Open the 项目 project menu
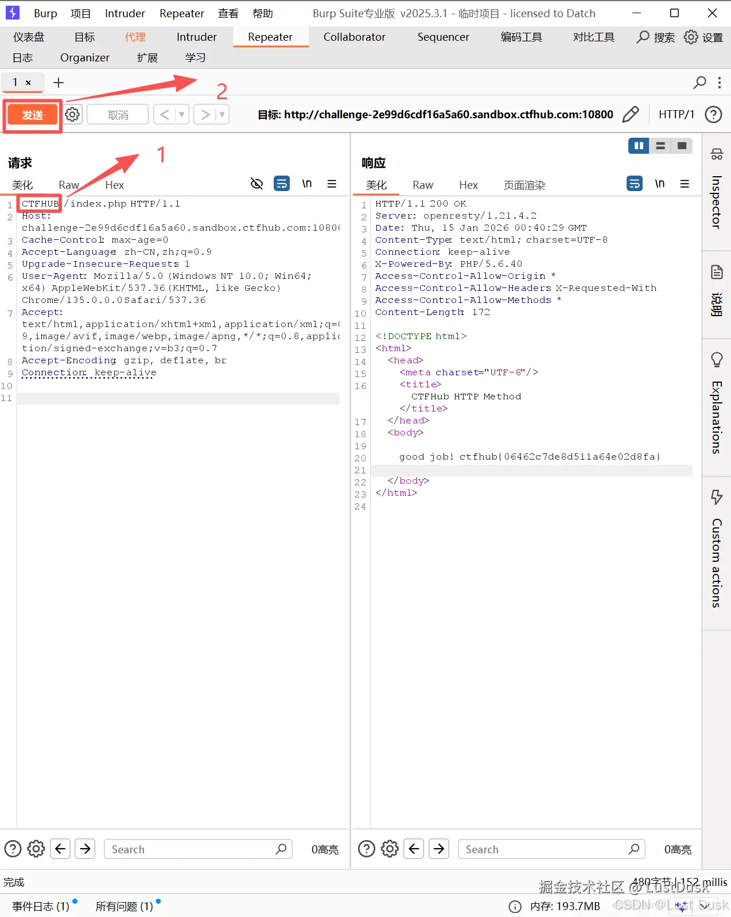Screen dimensions: 731x917 (x=81, y=13)
